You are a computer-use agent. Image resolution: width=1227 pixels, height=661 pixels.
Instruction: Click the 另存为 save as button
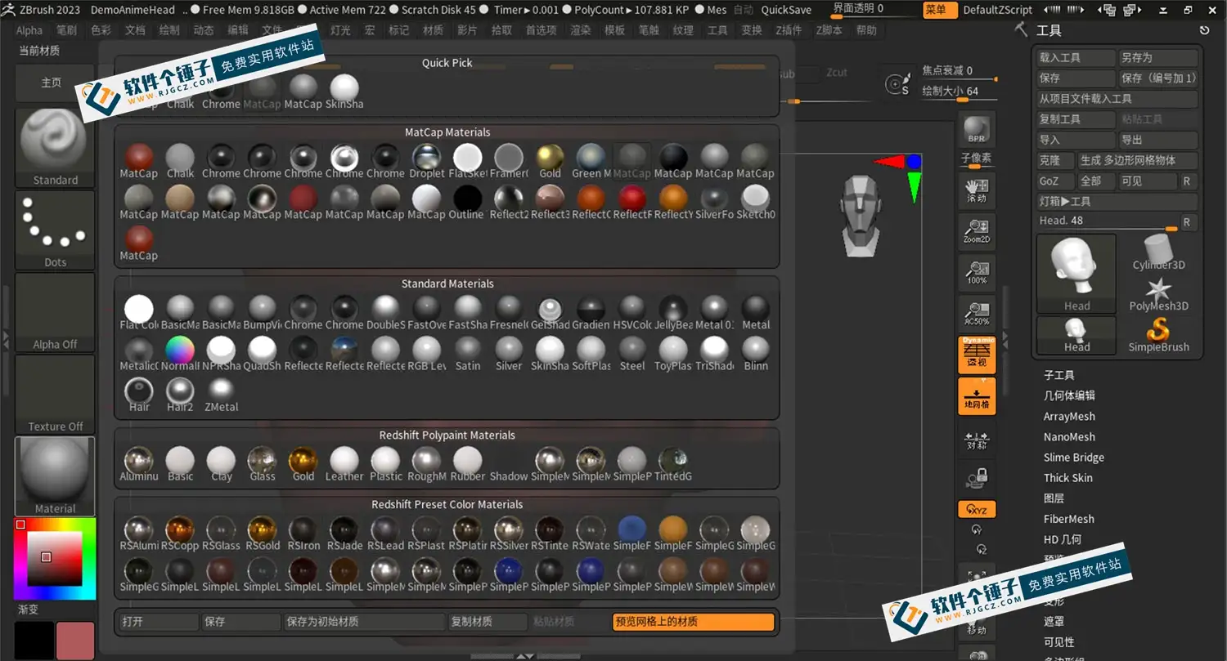coord(1158,58)
